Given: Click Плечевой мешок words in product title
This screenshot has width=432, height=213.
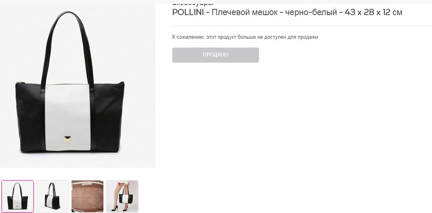Looking at the screenshot, I should (x=245, y=12).
